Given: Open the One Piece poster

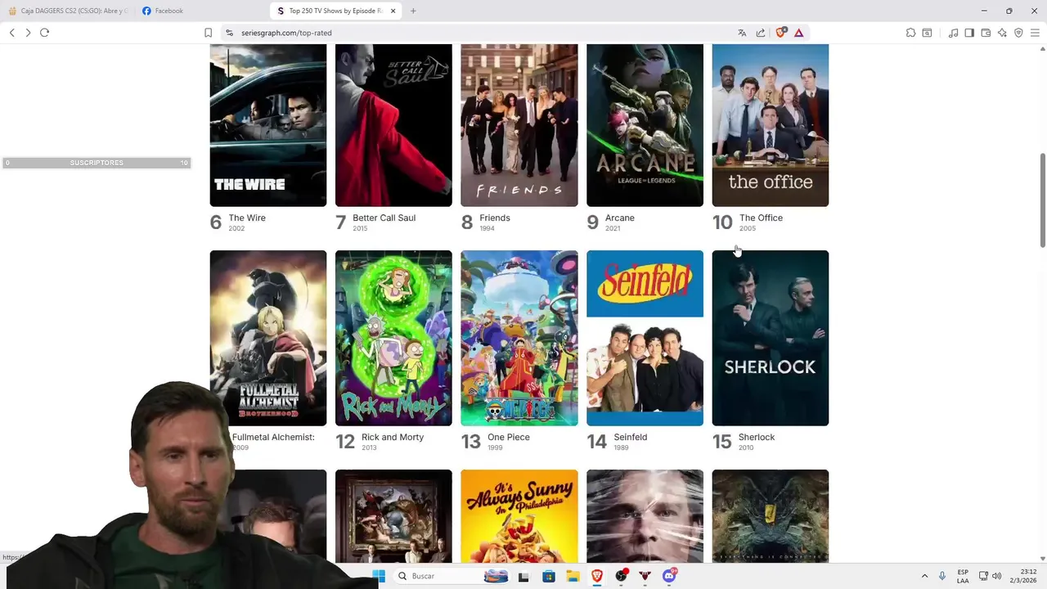Looking at the screenshot, I should [519, 338].
